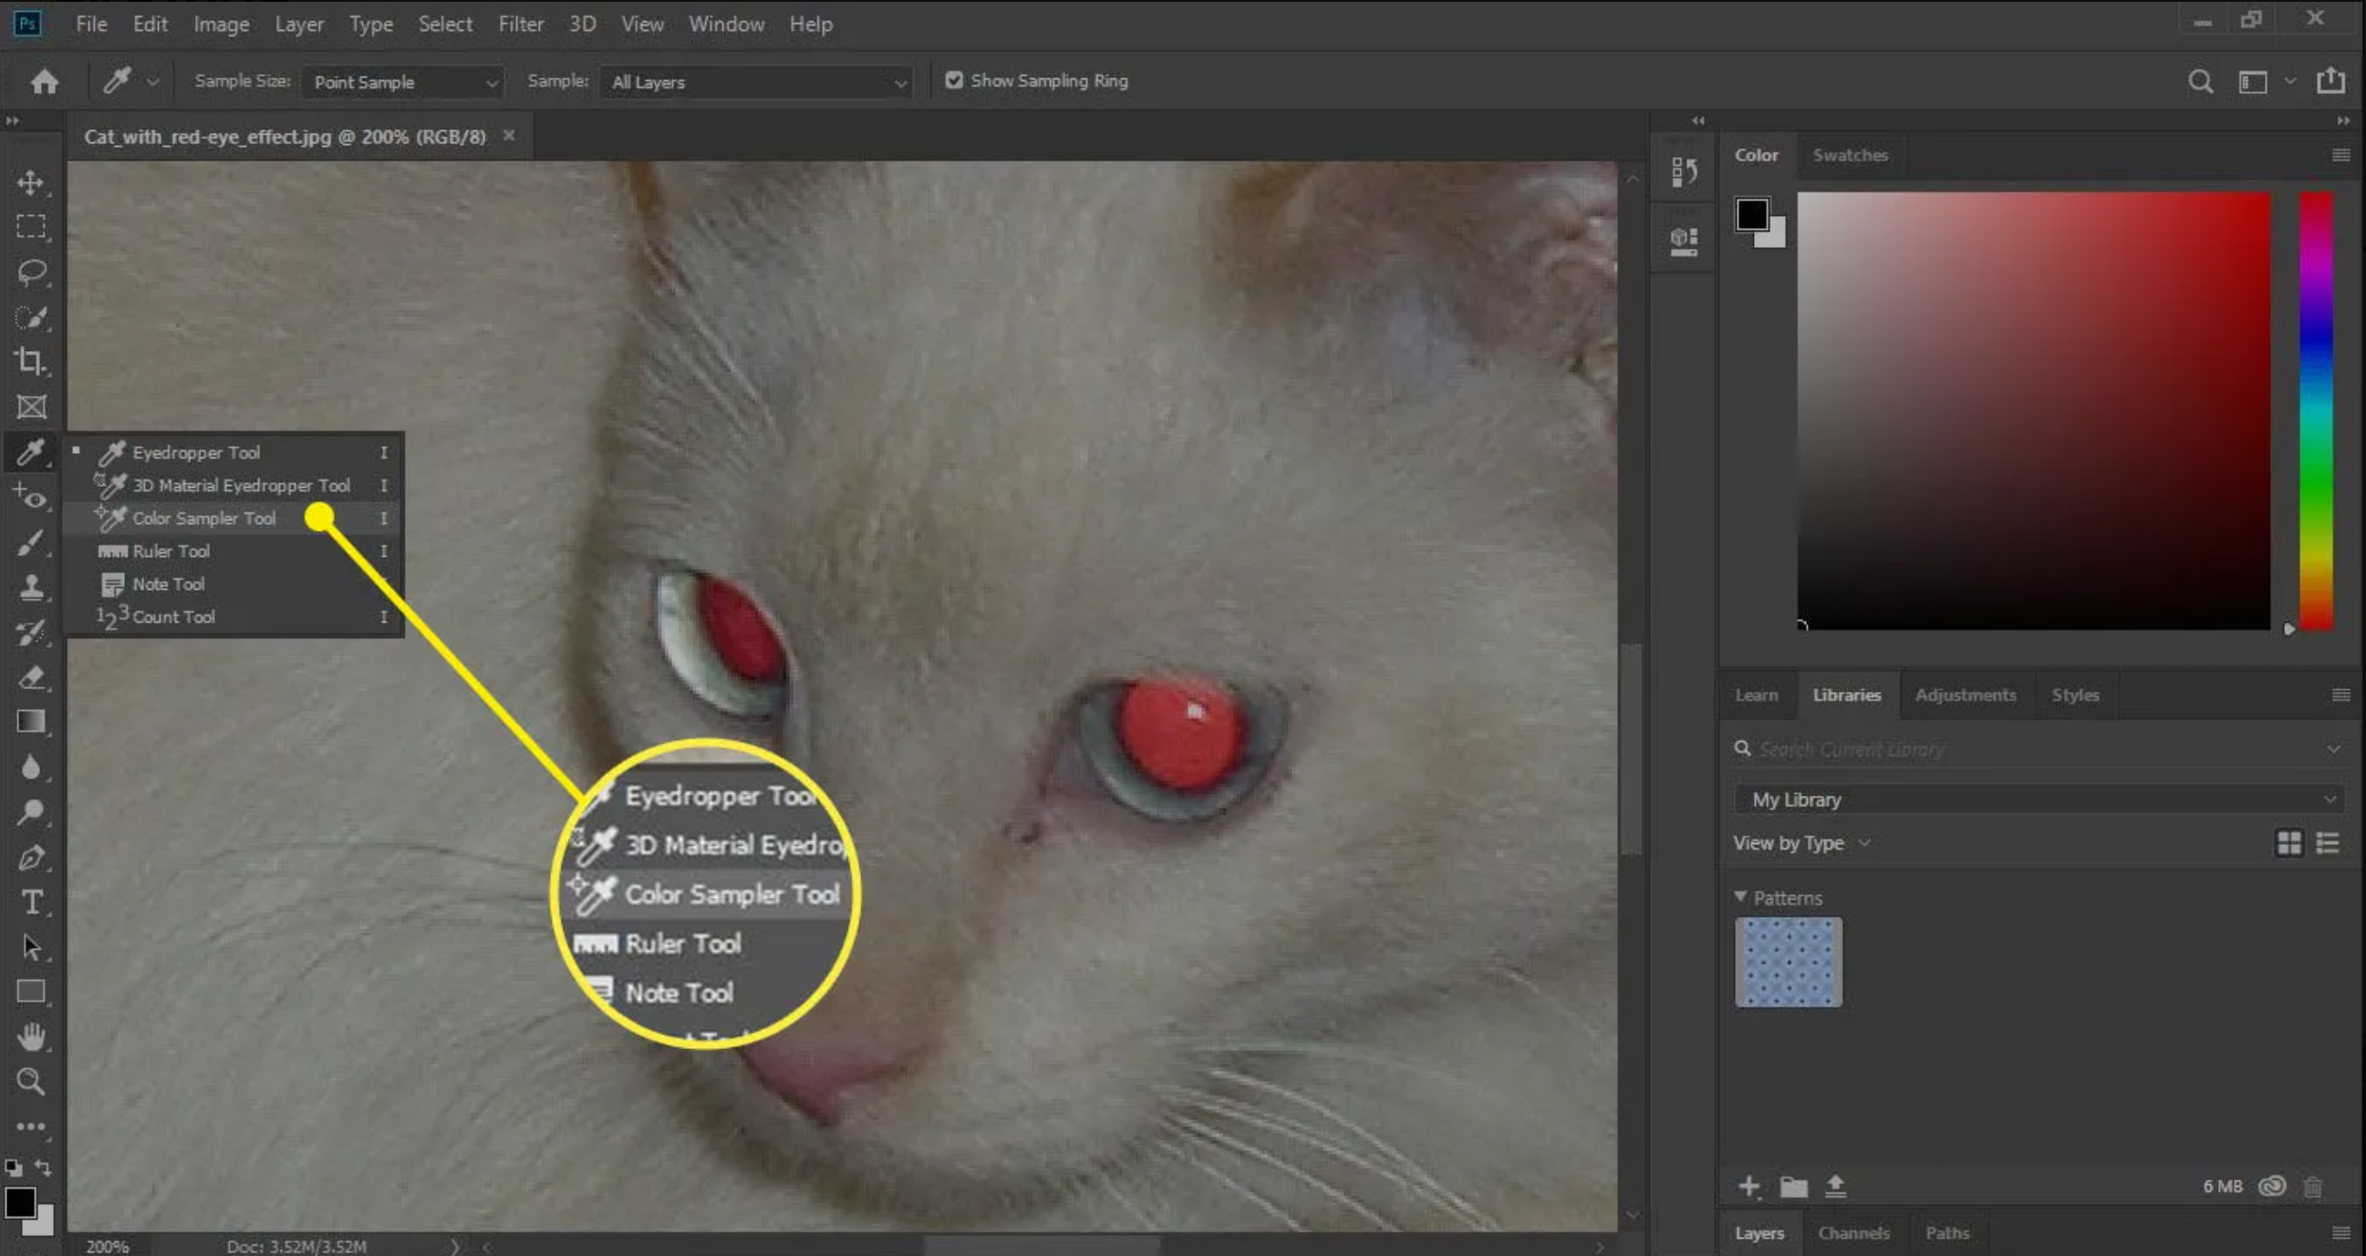The height and width of the screenshot is (1256, 2366).
Task: Open the Filter menu
Action: pos(521,24)
